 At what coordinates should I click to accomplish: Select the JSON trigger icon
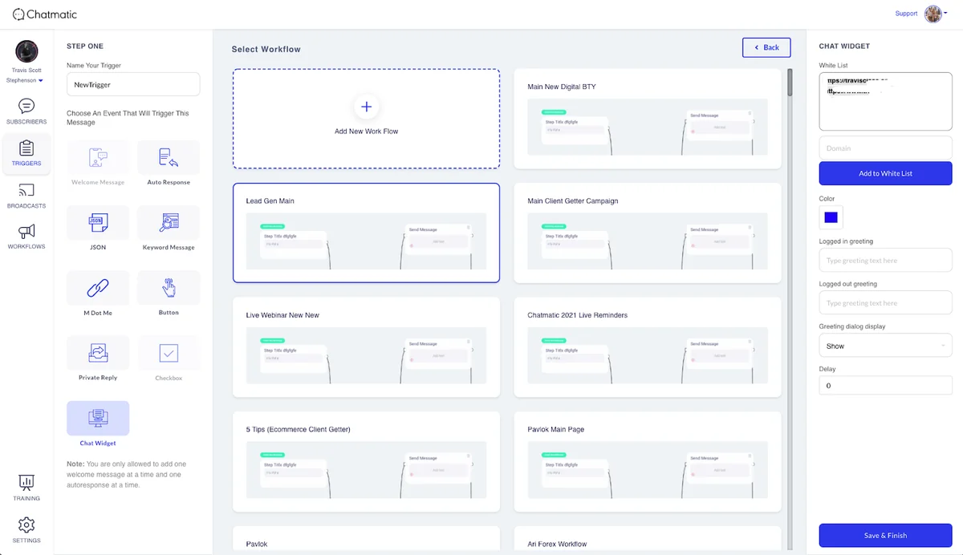coord(98,222)
